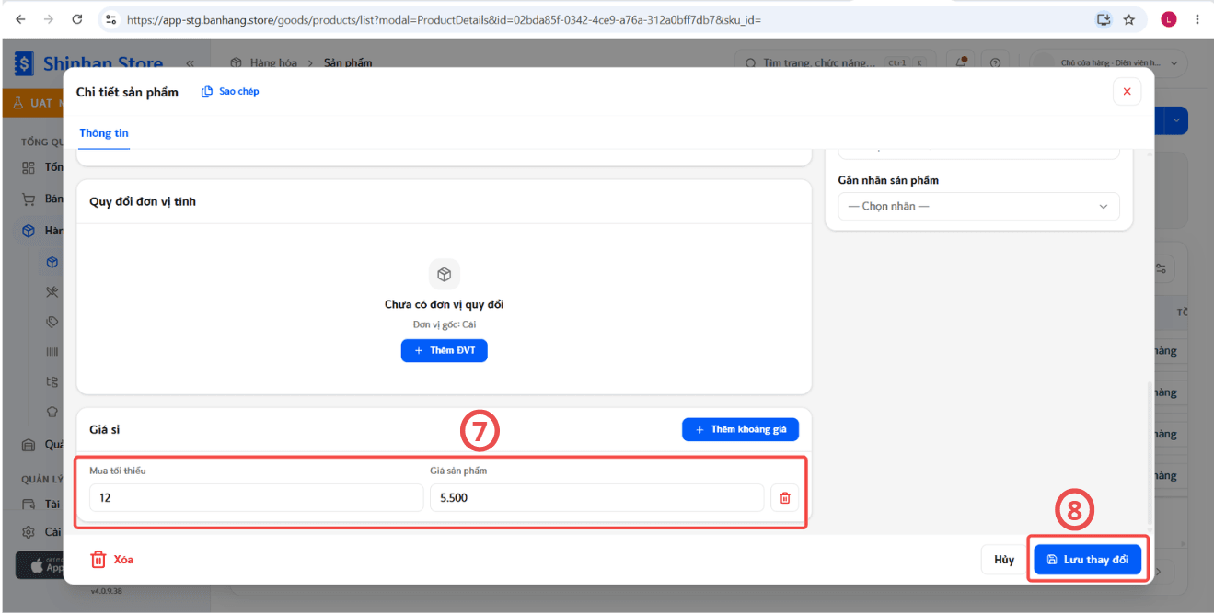Click the Hàng hóa breadcrumb
The image size is (1214, 613).
[273, 63]
